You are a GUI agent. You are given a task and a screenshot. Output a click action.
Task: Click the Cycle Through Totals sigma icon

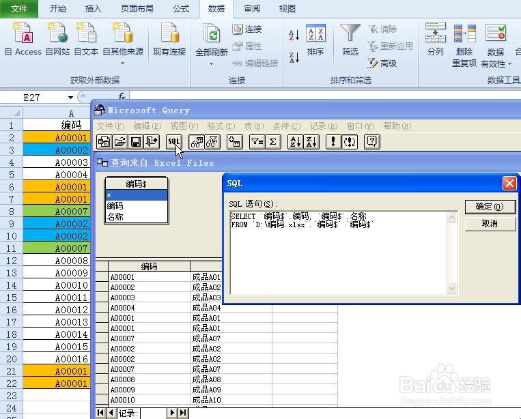point(273,142)
